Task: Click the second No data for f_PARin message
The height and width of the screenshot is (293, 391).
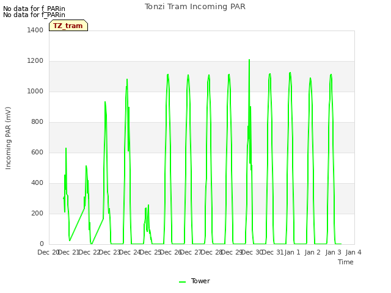Action: point(34,15)
